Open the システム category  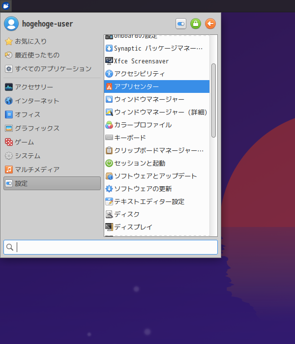pos(52,156)
